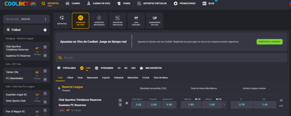Filter events starting within 1H
Screen dimensions: 291x116
pyautogui.click(x=119, y=68)
